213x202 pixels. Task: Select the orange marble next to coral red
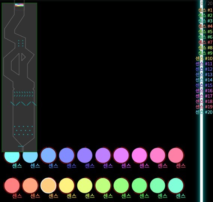(x=30, y=185)
